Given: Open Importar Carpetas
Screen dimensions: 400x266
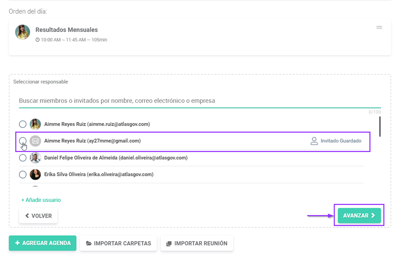Looking at the screenshot, I should coord(118,243).
